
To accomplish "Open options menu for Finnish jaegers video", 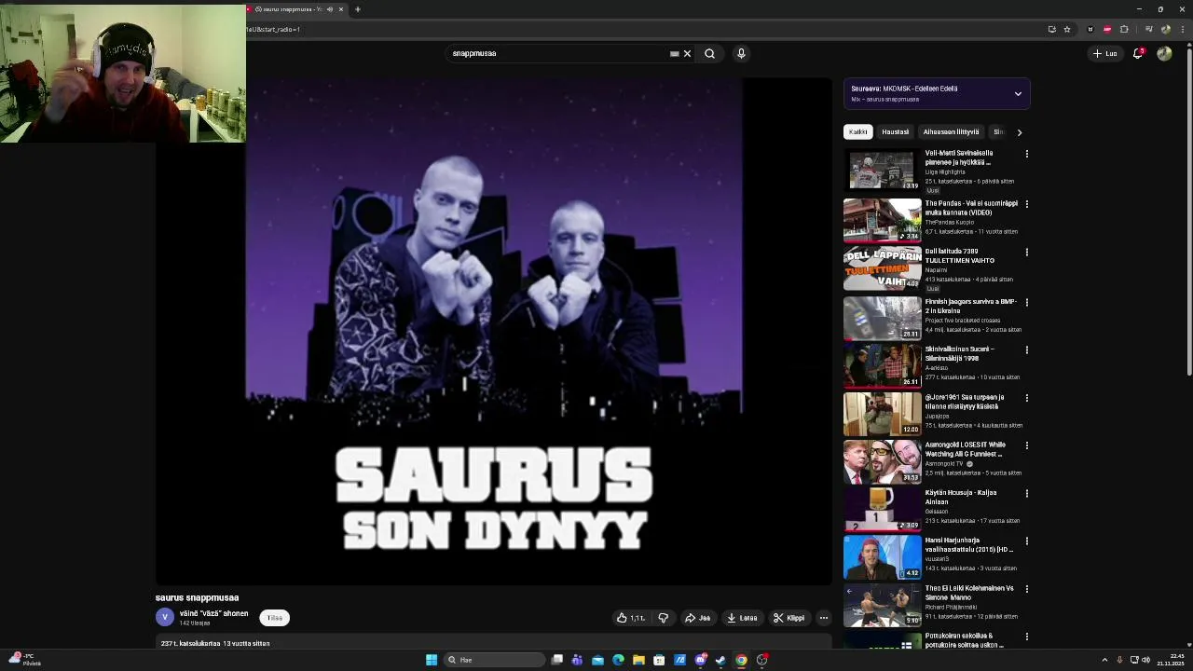I will [x=1027, y=303].
